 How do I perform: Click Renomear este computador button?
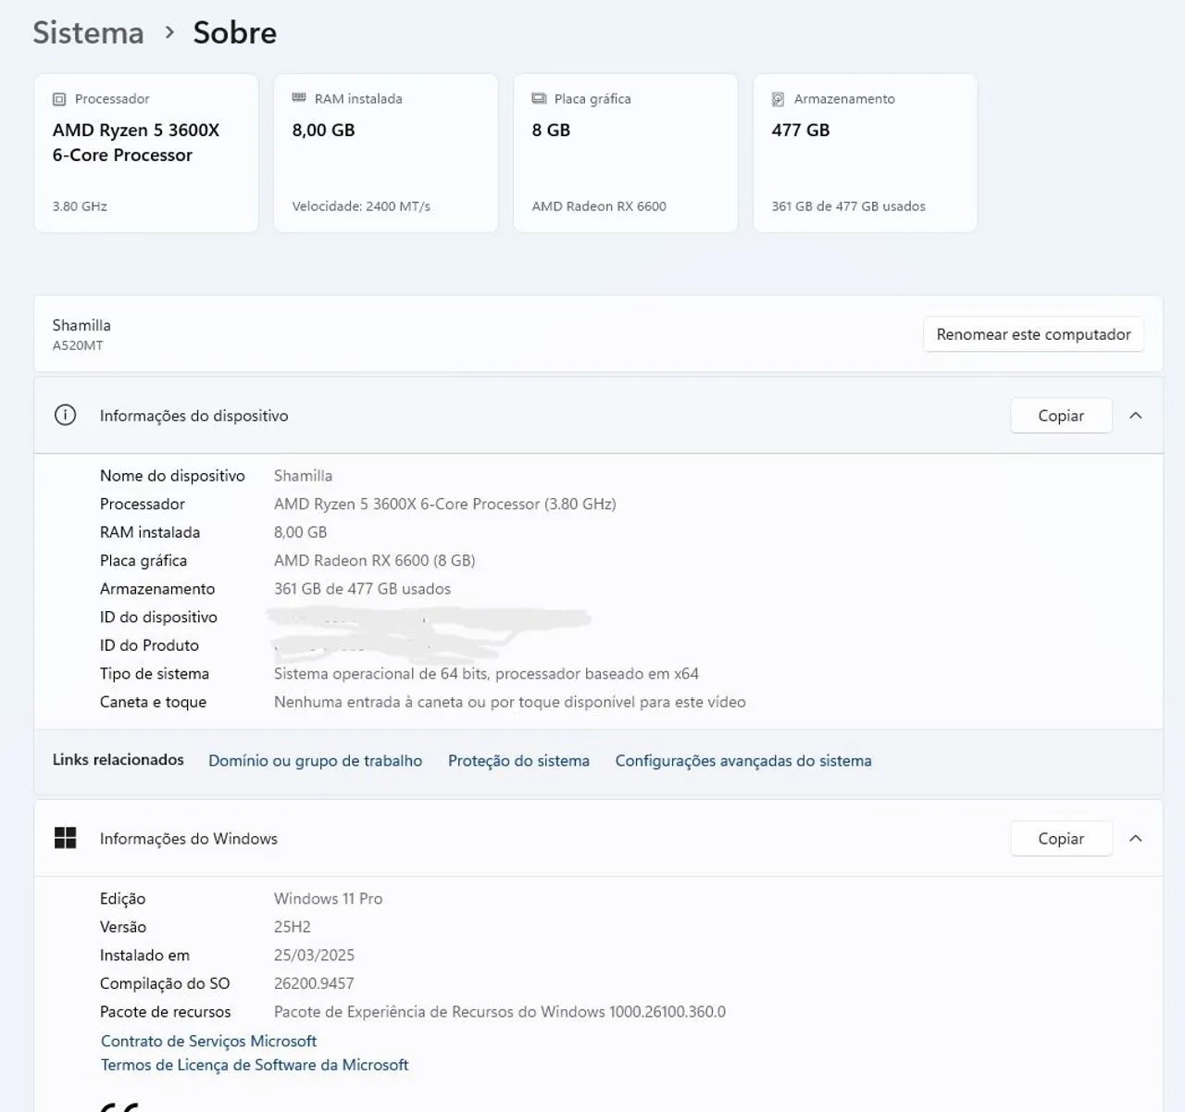point(1033,334)
